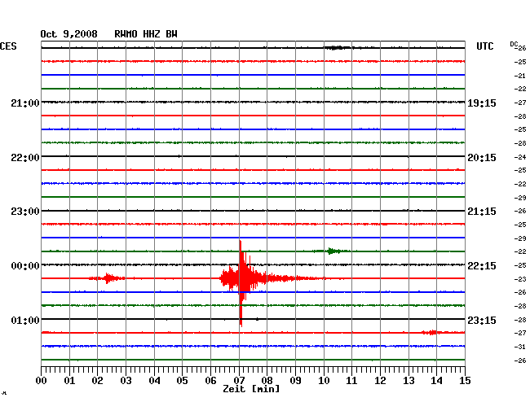Click minute tick label "12" on time axis
Viewport: 530px width, 402px height.
(x=380, y=380)
